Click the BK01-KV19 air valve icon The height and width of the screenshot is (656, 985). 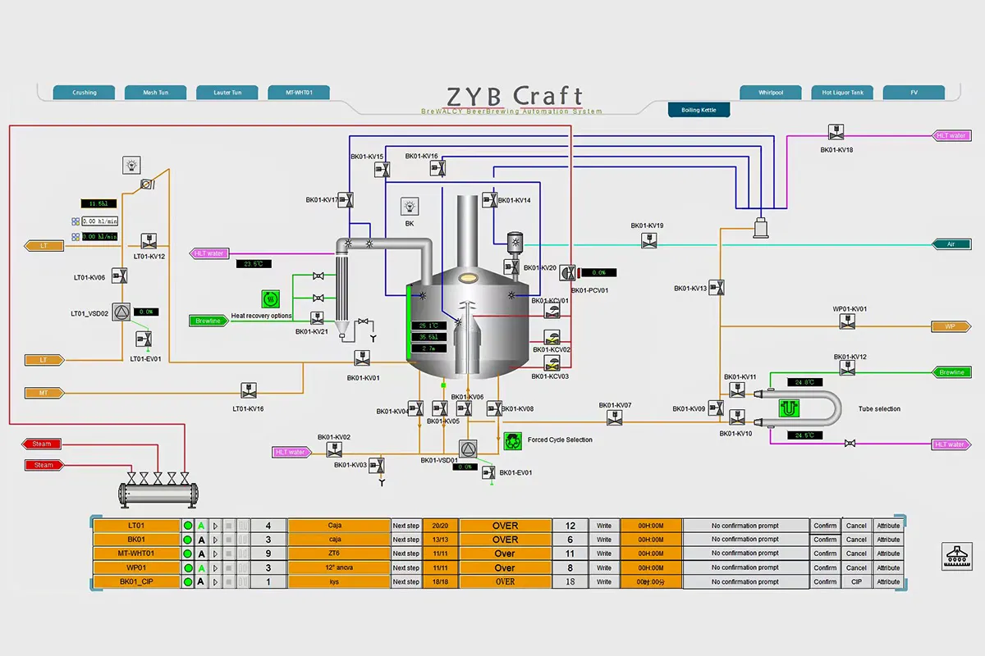click(x=648, y=240)
